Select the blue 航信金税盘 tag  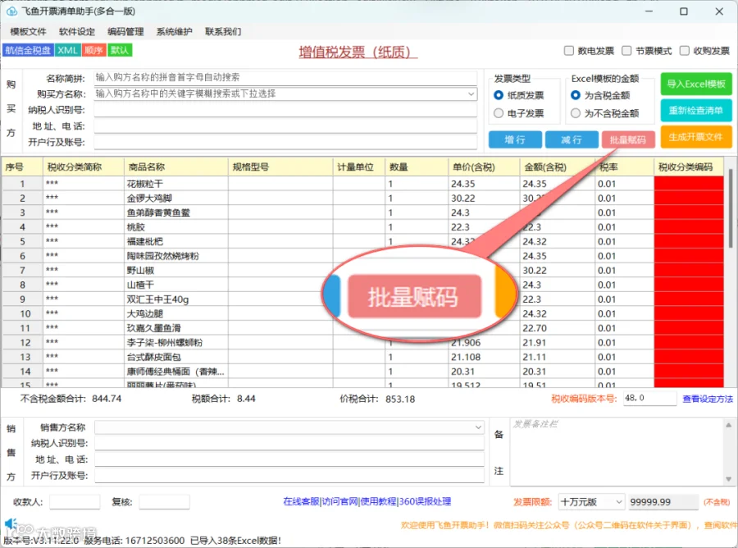pos(28,50)
